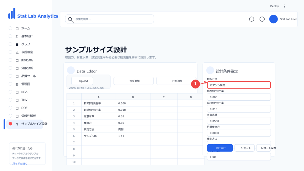Select the 分散分析 radio button

[x=10, y=68]
